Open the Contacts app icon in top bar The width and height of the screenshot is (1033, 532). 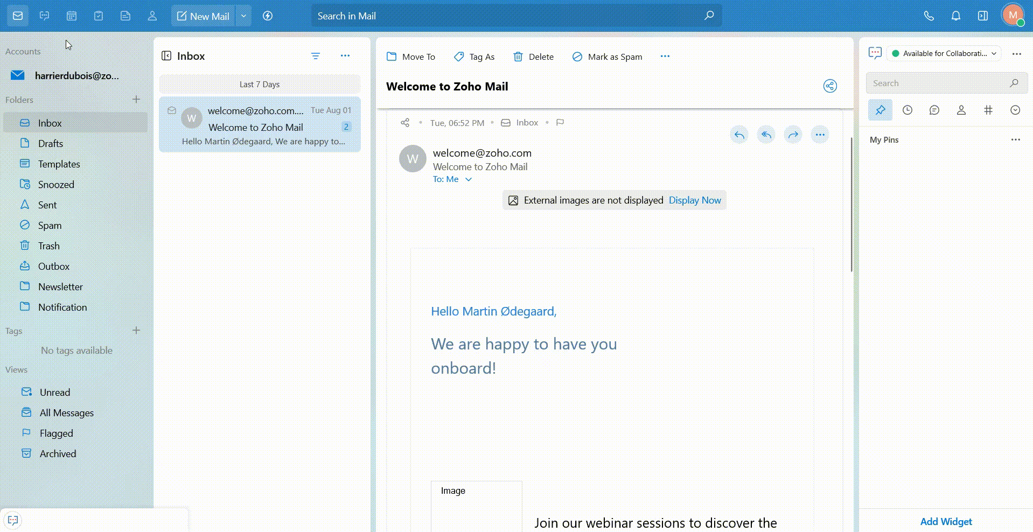[152, 16]
